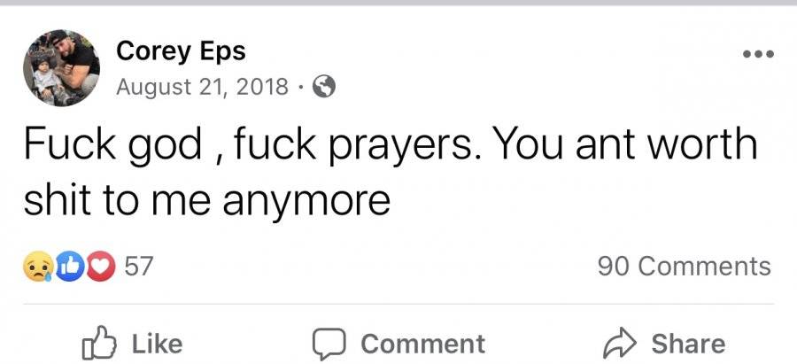This screenshot has height=364, width=797.
Task: Tap the Share button label
Action: pyautogui.click(x=688, y=344)
